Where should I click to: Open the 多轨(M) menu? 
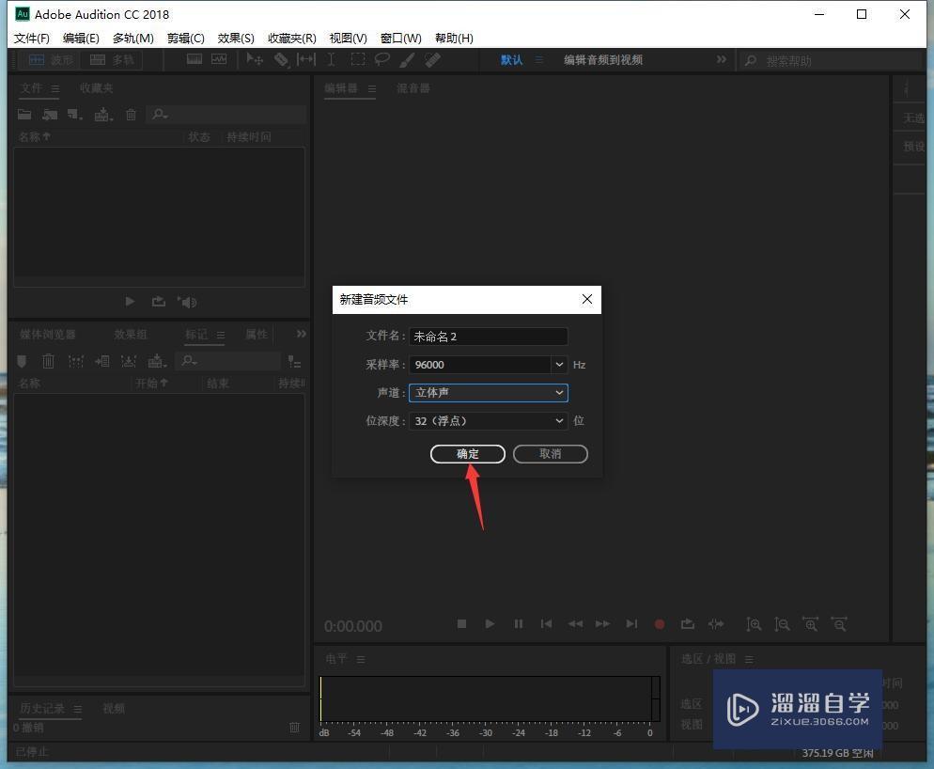tap(132, 39)
